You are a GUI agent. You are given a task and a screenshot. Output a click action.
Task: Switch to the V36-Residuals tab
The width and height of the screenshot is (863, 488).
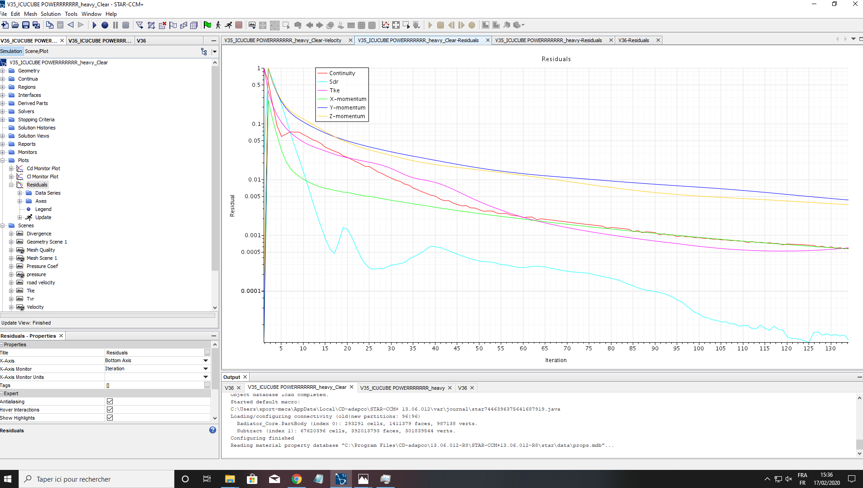tap(633, 40)
